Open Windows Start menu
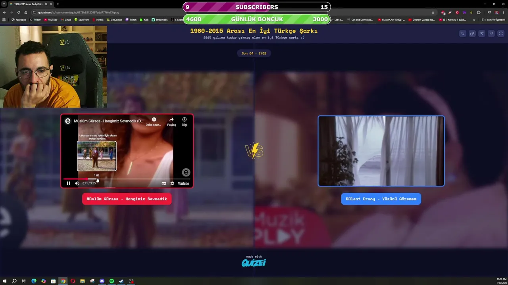The height and width of the screenshot is (285, 508). [x=5, y=281]
